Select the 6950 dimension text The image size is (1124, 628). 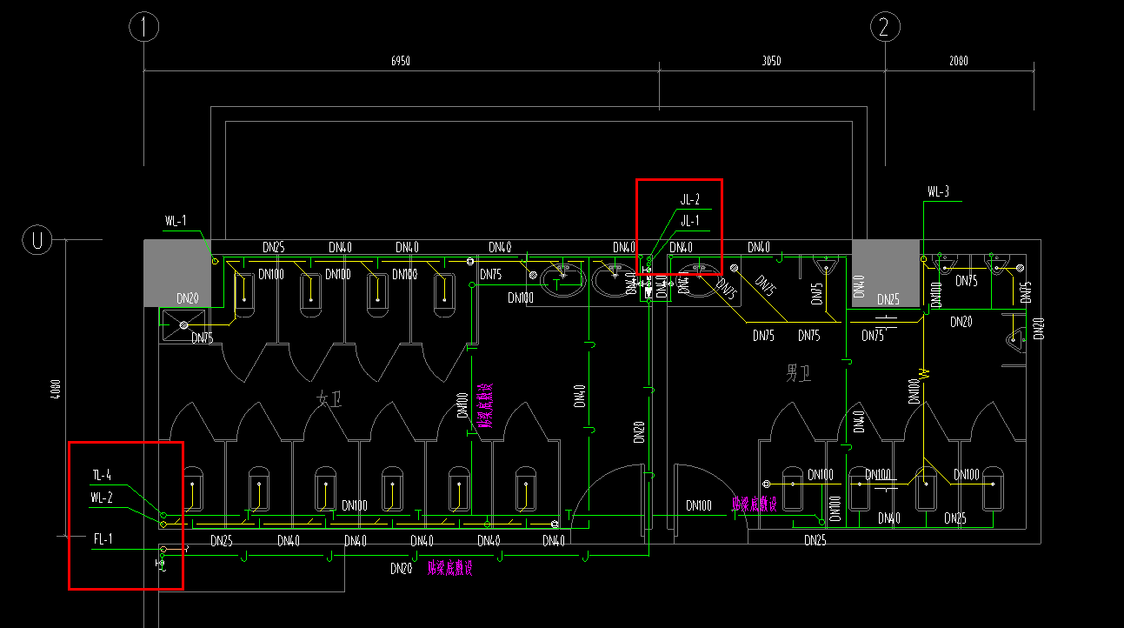[x=401, y=61]
